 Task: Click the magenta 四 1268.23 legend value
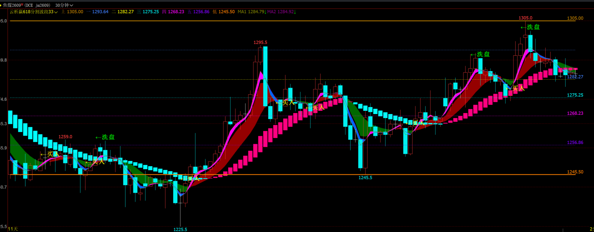pyautogui.click(x=173, y=12)
